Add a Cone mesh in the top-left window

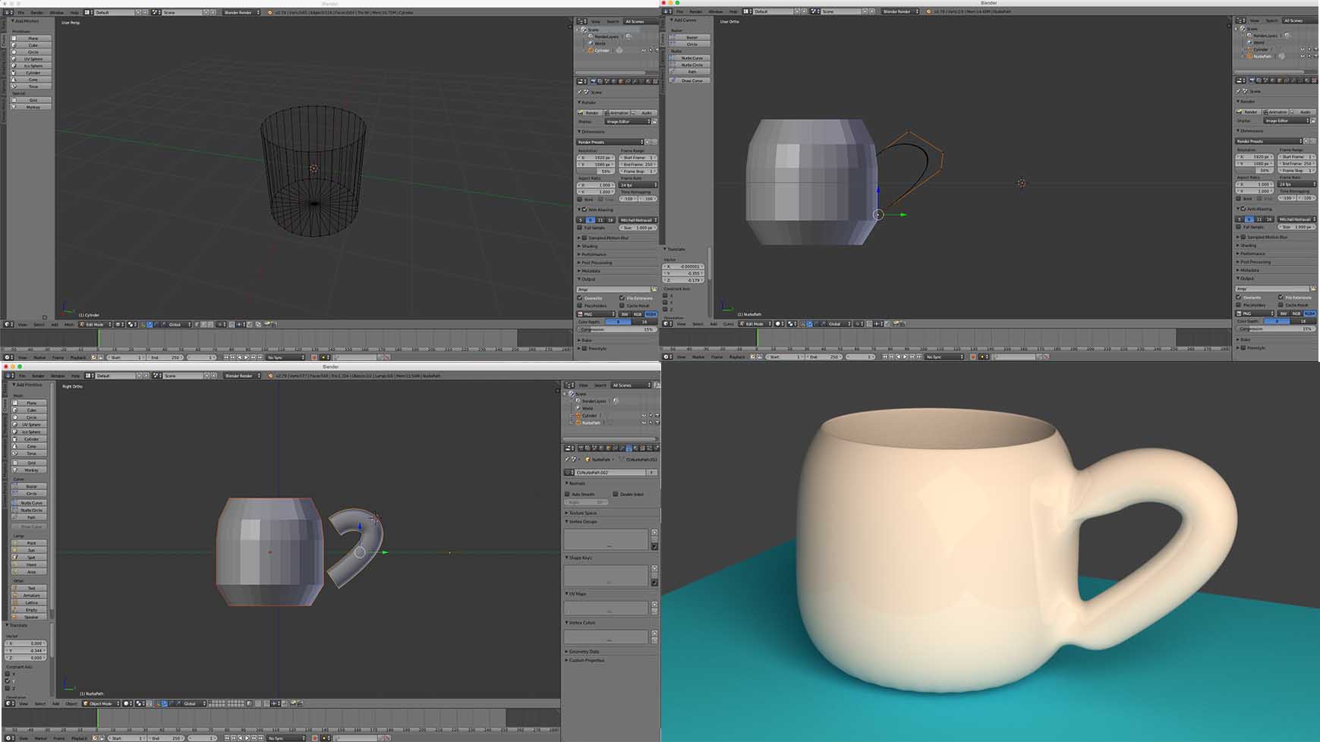32,80
